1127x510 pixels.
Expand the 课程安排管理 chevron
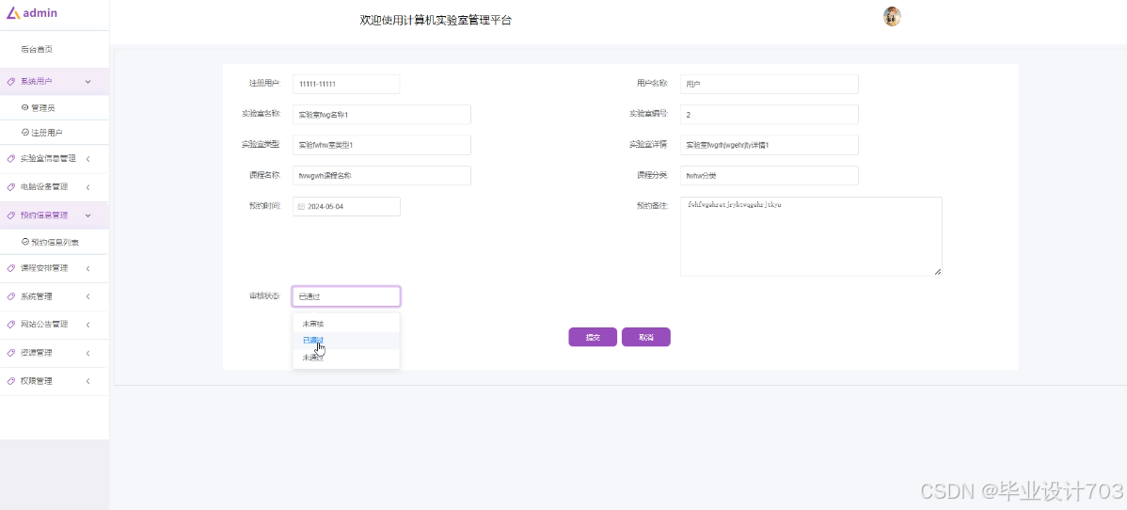click(x=87, y=268)
